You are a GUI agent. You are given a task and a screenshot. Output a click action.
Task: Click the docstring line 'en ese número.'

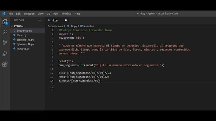click(x=72, y=53)
